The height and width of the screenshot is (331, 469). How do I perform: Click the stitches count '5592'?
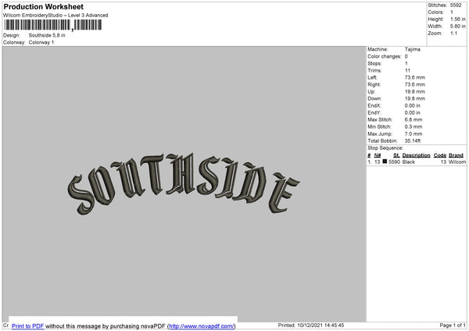point(456,5)
